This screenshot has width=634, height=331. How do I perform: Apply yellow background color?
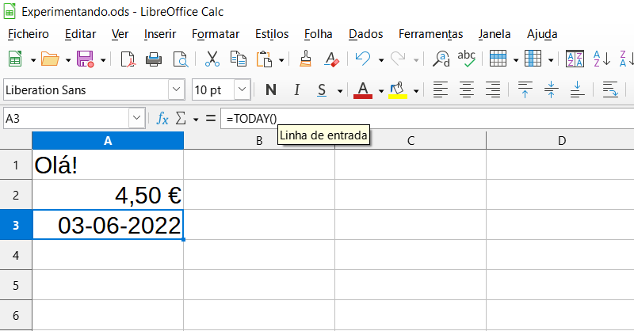pos(398,89)
